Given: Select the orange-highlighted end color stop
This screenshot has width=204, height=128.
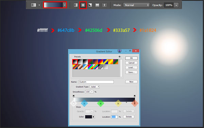Looking at the screenshot, I should click(x=135, y=103).
